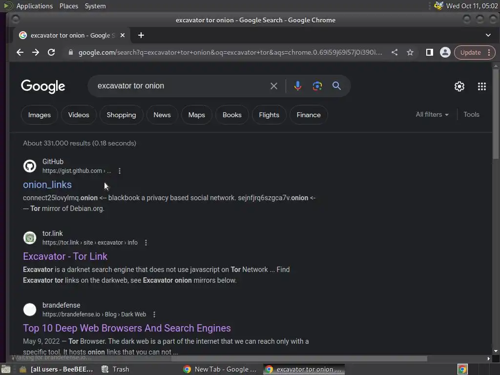Click the GitHub favicon in results
Screen dimensions: 500x375
[x=30, y=166]
